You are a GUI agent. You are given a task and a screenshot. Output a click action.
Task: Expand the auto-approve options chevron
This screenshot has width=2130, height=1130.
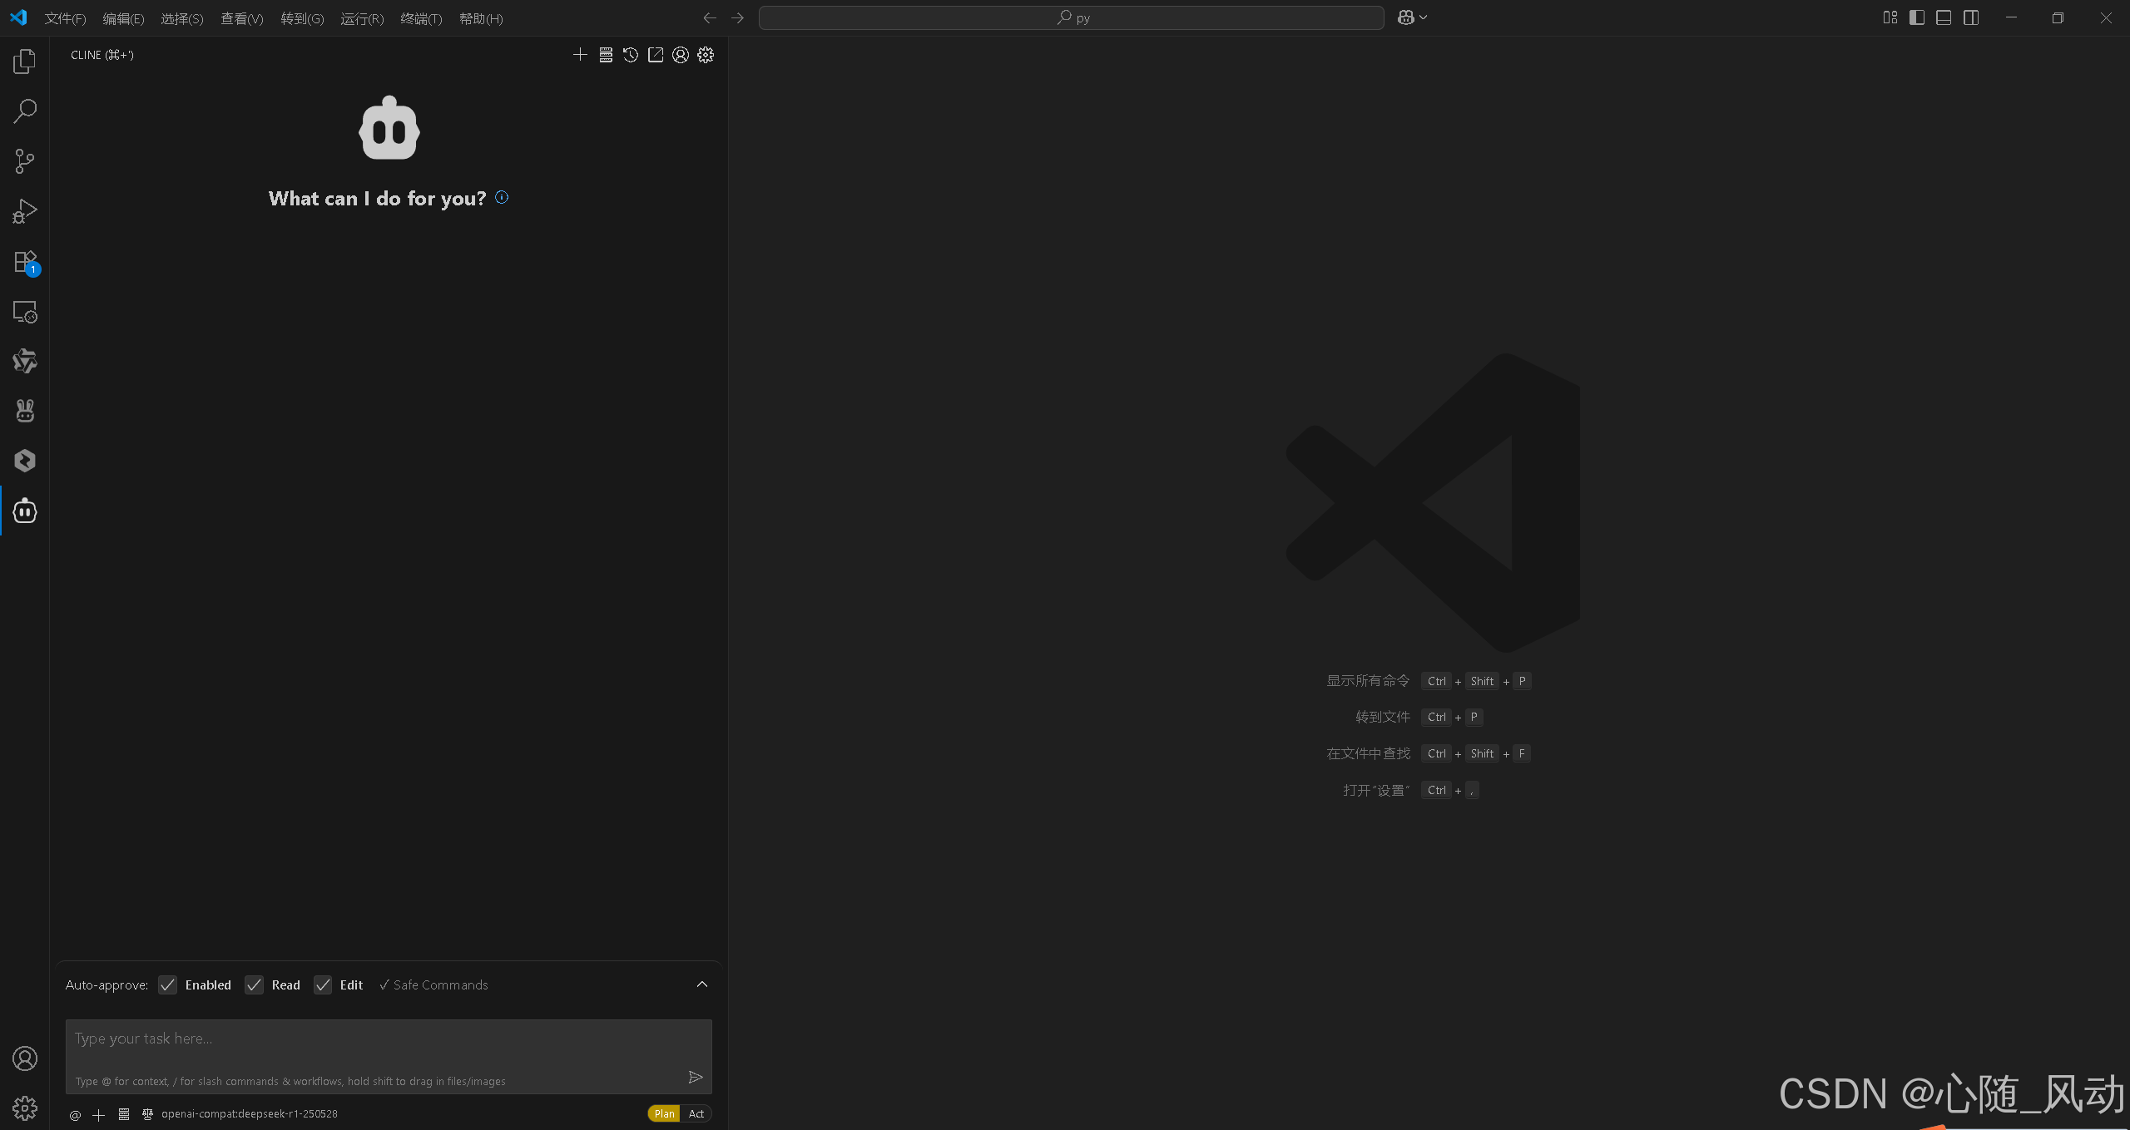[702, 984]
